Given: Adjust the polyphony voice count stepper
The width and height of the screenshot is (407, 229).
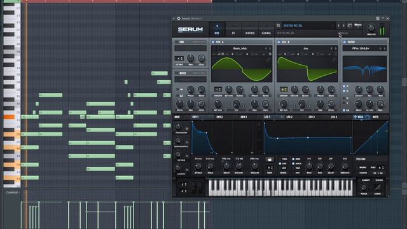Looking at the screenshot, I should pos(382,168).
